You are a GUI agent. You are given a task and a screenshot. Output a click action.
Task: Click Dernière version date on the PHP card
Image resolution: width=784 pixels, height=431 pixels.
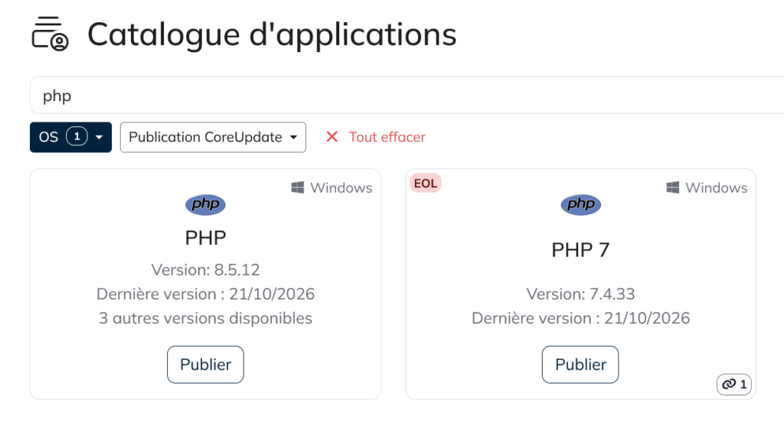click(x=205, y=294)
